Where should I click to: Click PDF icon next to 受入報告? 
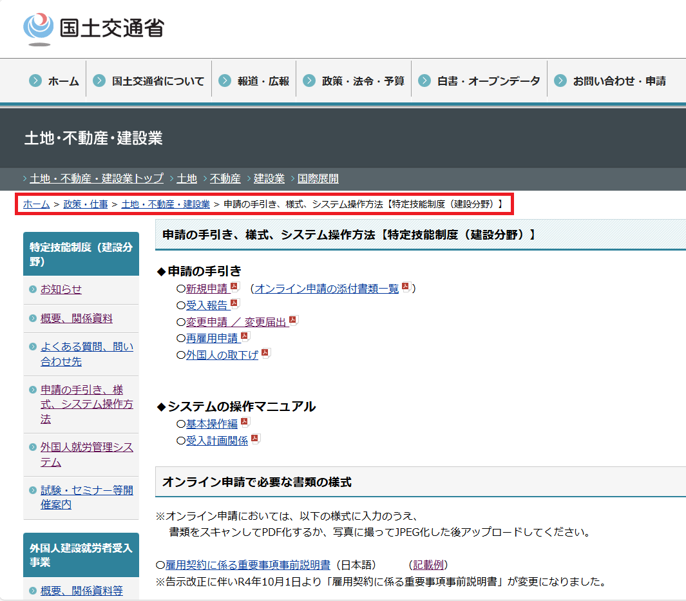(x=234, y=304)
